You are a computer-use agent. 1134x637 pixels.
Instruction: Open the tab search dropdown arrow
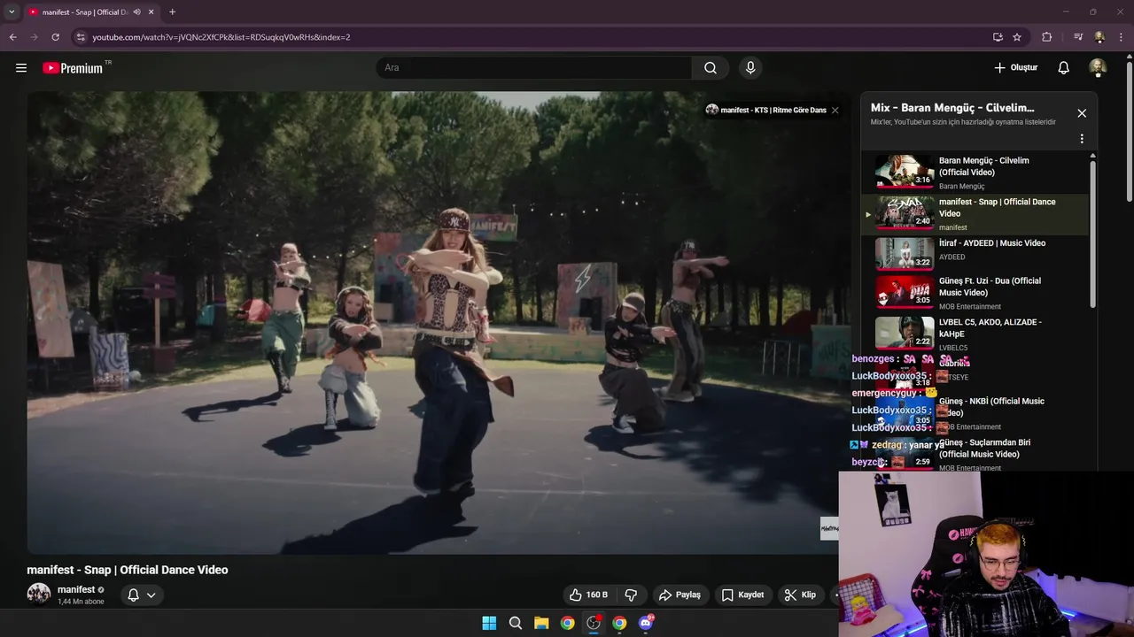[12, 12]
